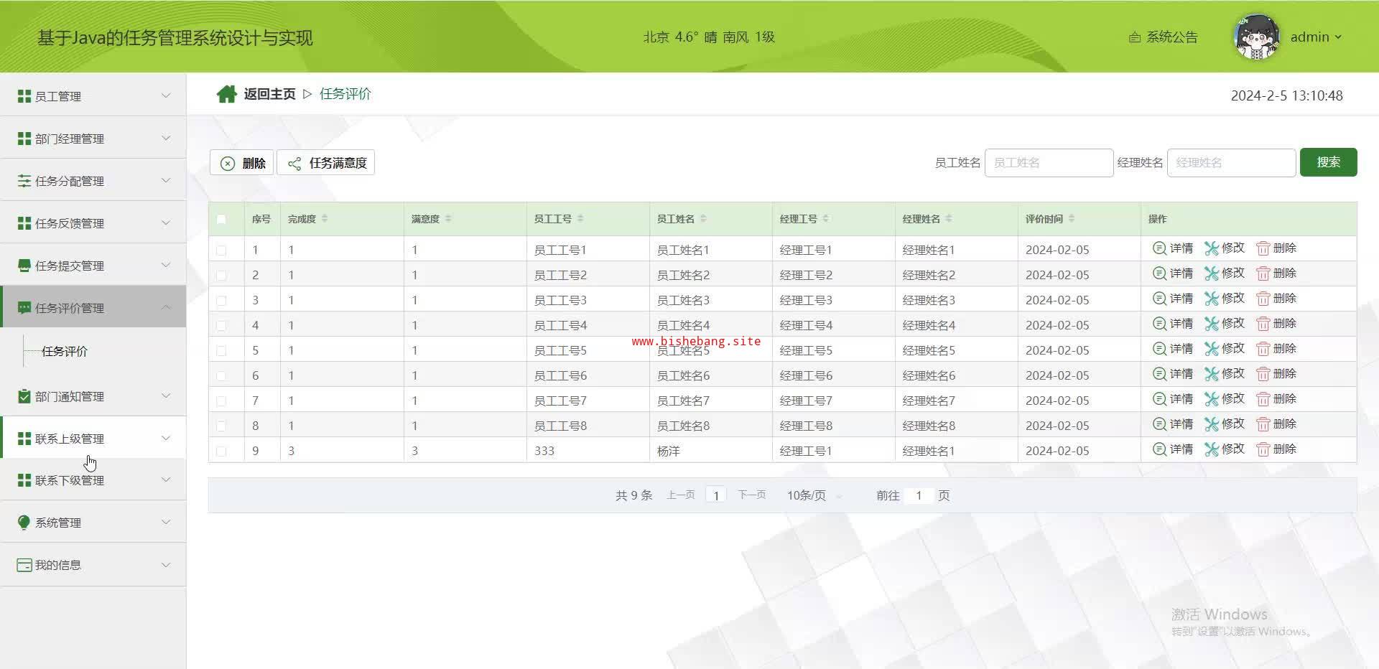The height and width of the screenshot is (669, 1379).
Task: Click the 系统管理 bulb icon
Action: (24, 523)
